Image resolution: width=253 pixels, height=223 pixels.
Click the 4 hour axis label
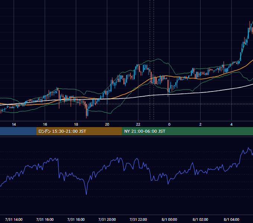pyautogui.click(x=231, y=125)
